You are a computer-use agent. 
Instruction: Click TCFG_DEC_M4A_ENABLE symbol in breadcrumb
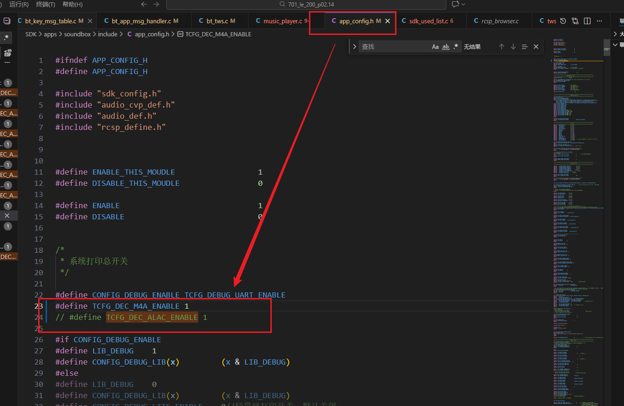point(215,34)
